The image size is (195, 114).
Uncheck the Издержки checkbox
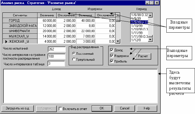(112, 56)
